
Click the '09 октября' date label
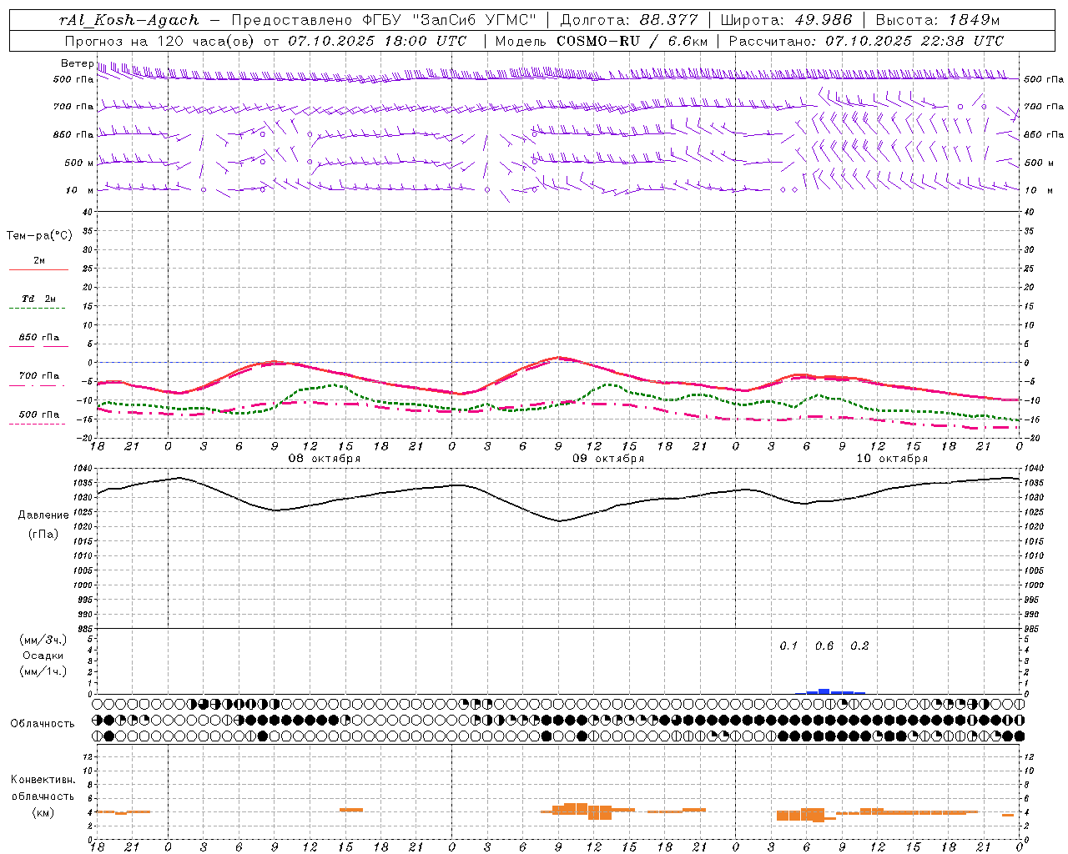(607, 459)
